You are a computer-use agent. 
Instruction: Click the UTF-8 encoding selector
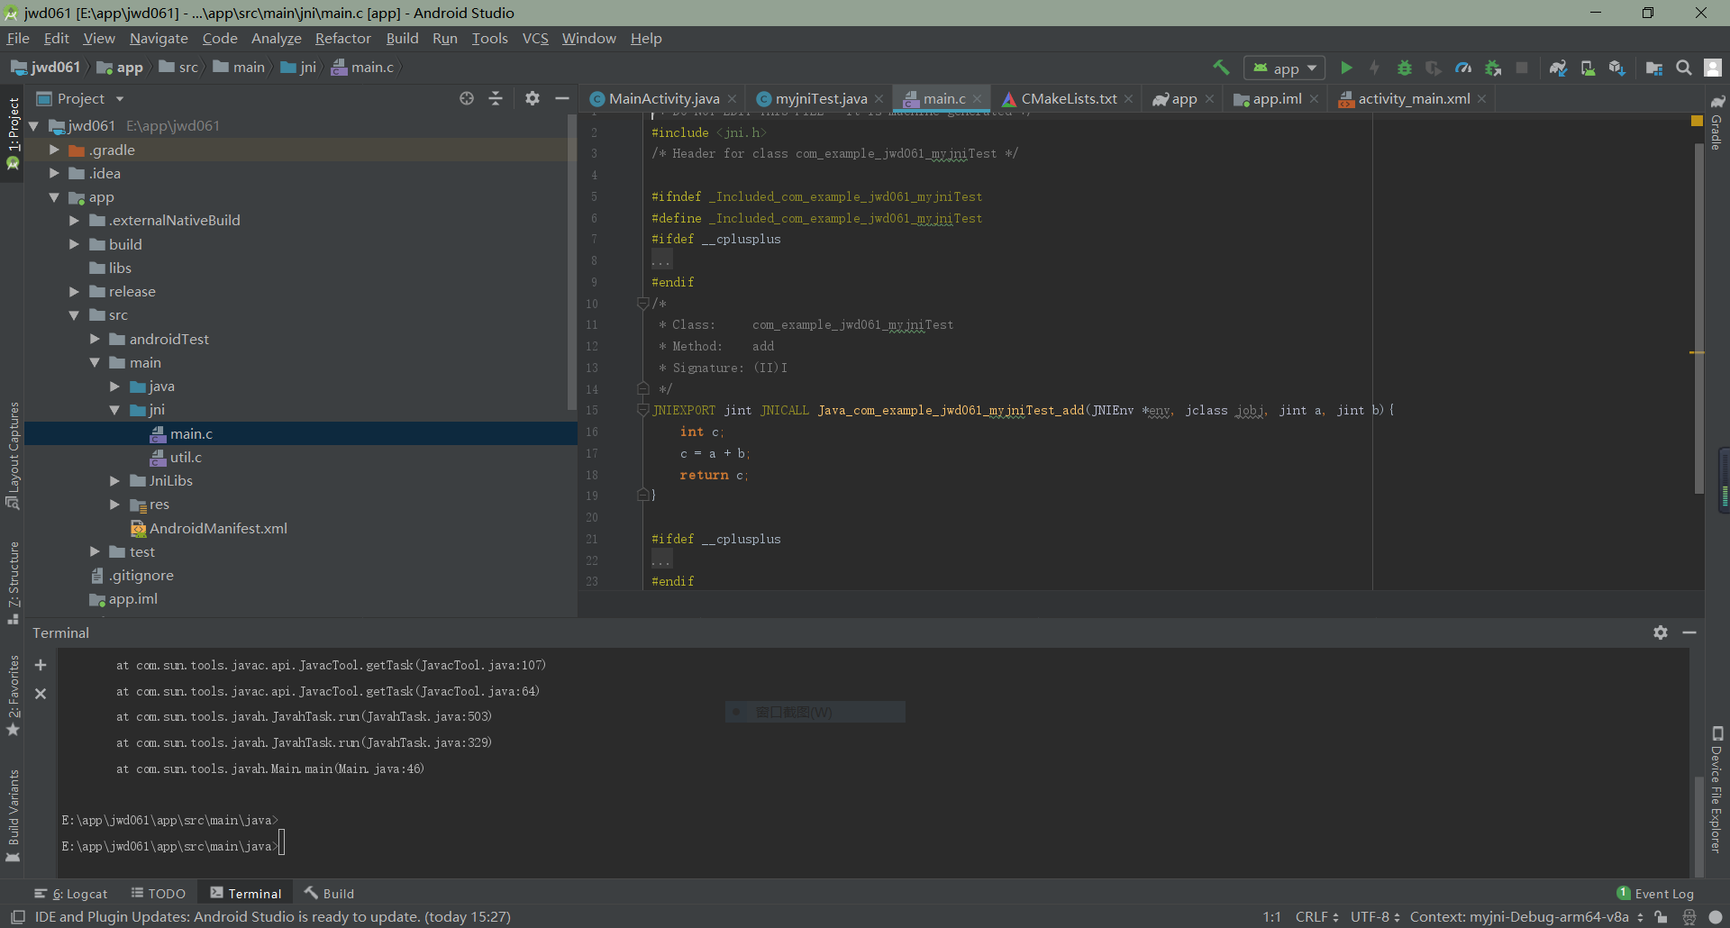click(1375, 916)
